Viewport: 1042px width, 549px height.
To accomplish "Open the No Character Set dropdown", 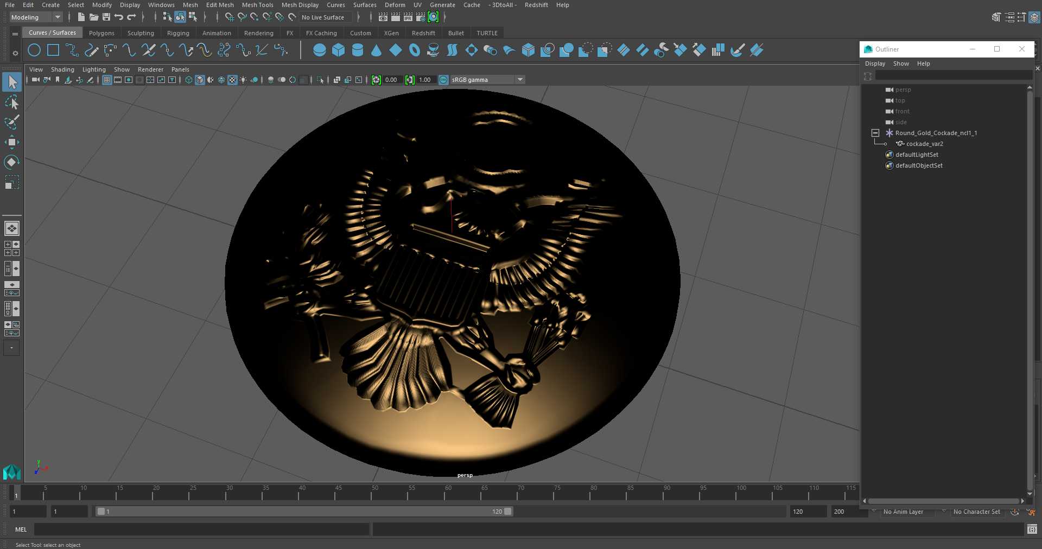I will (977, 512).
